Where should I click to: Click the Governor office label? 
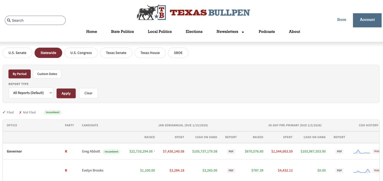[14, 151]
